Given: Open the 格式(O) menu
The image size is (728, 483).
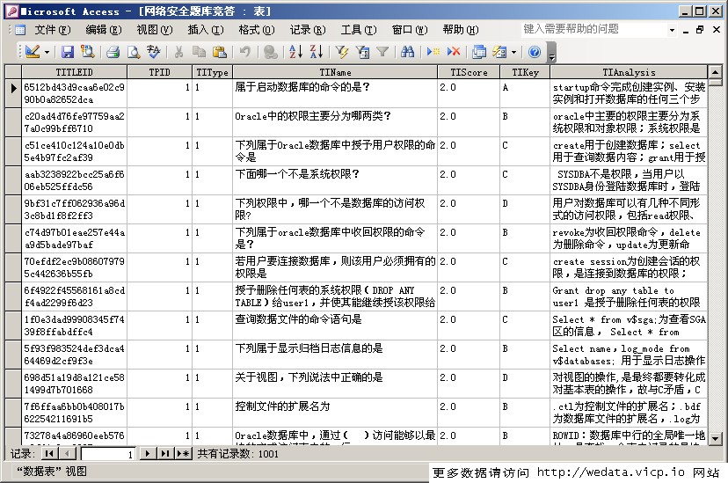Looking at the screenshot, I should 257,30.
